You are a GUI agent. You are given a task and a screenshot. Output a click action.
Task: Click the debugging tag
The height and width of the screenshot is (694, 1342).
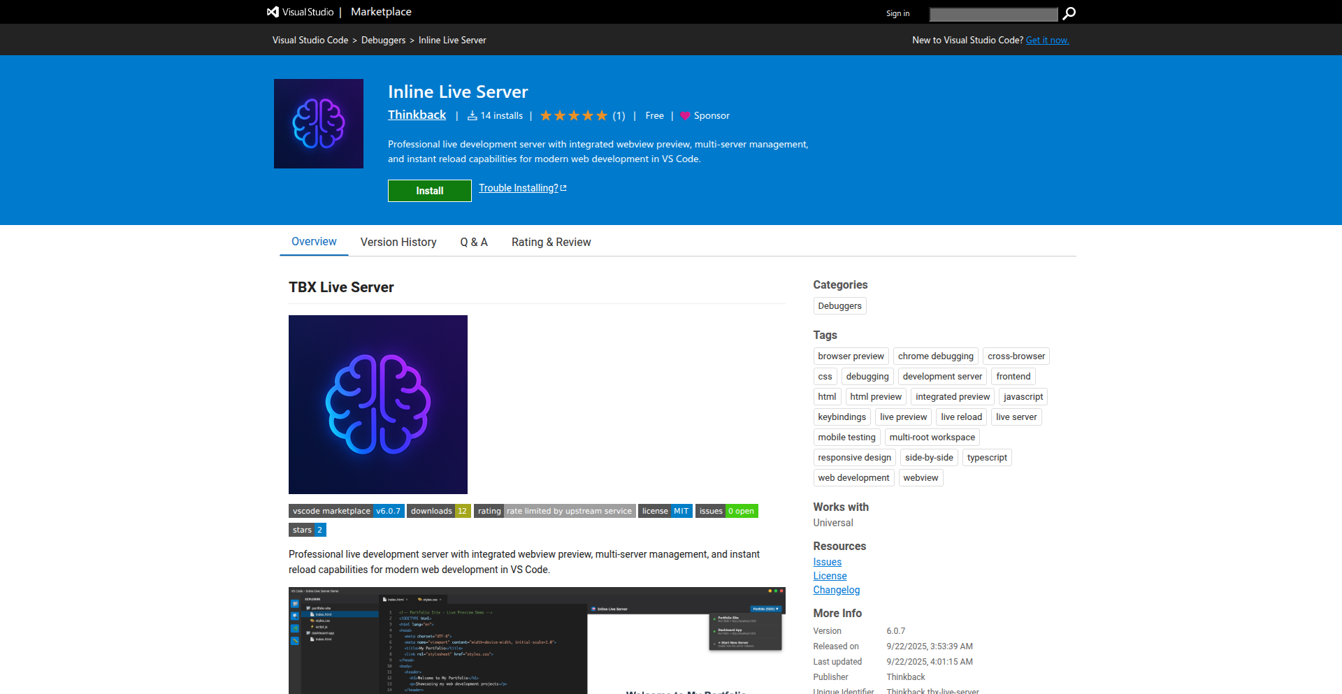pyautogui.click(x=867, y=377)
